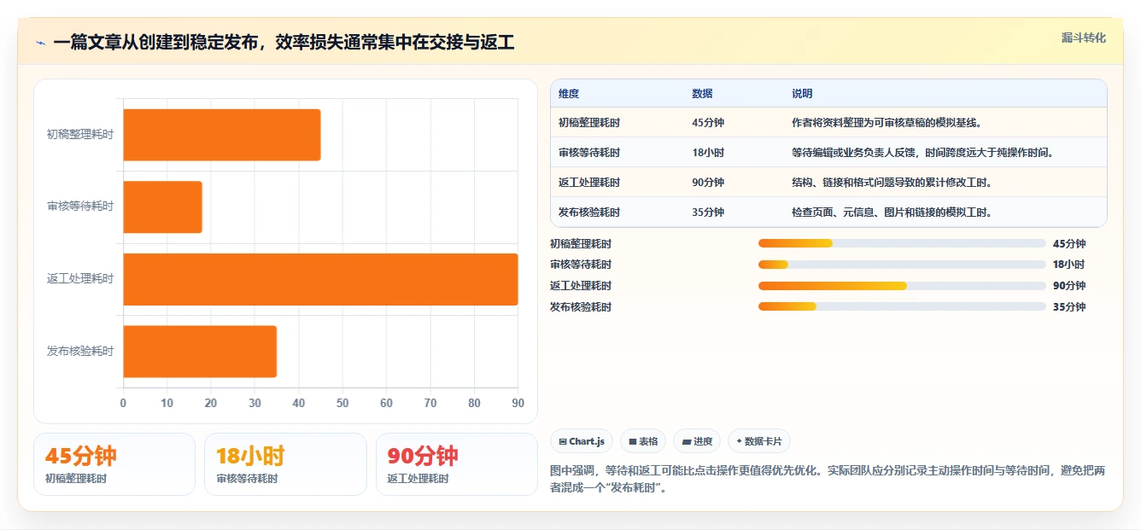Click the 50 tick on the x-axis
Image resolution: width=1141 pixels, height=530 pixels.
[x=342, y=403]
